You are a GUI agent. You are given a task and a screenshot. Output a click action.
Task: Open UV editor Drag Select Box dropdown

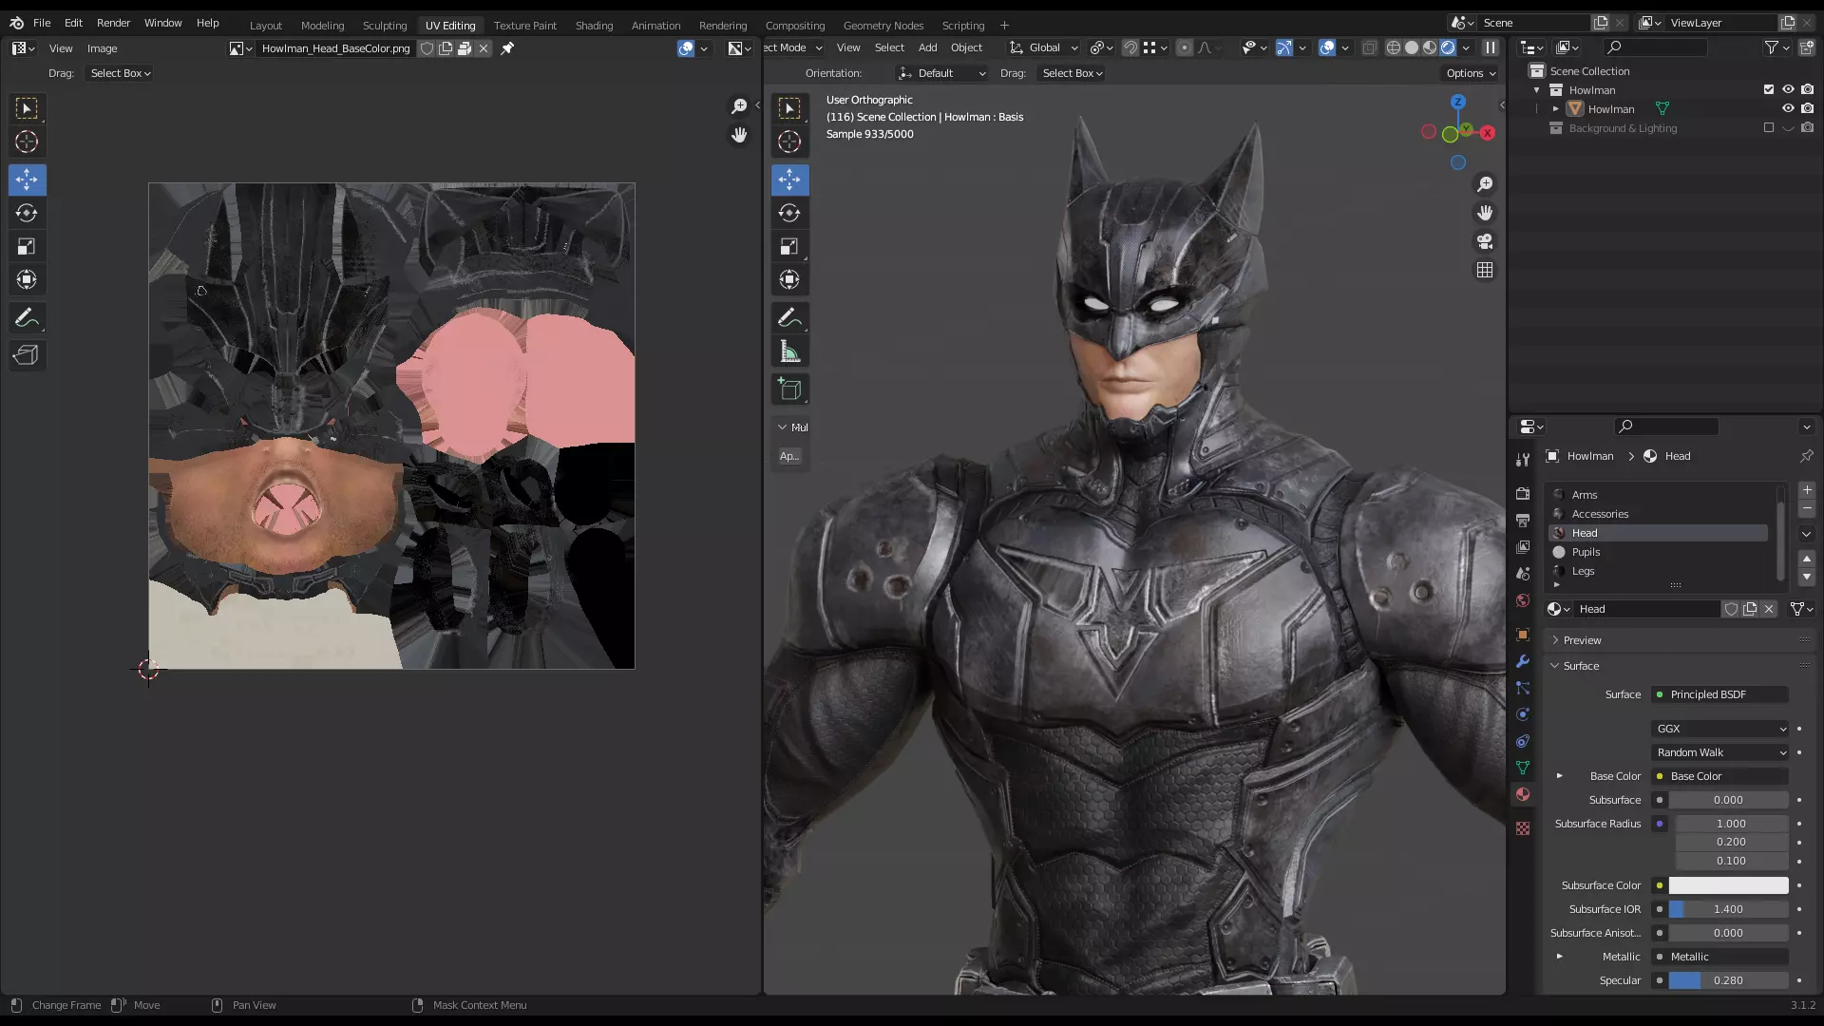(120, 73)
